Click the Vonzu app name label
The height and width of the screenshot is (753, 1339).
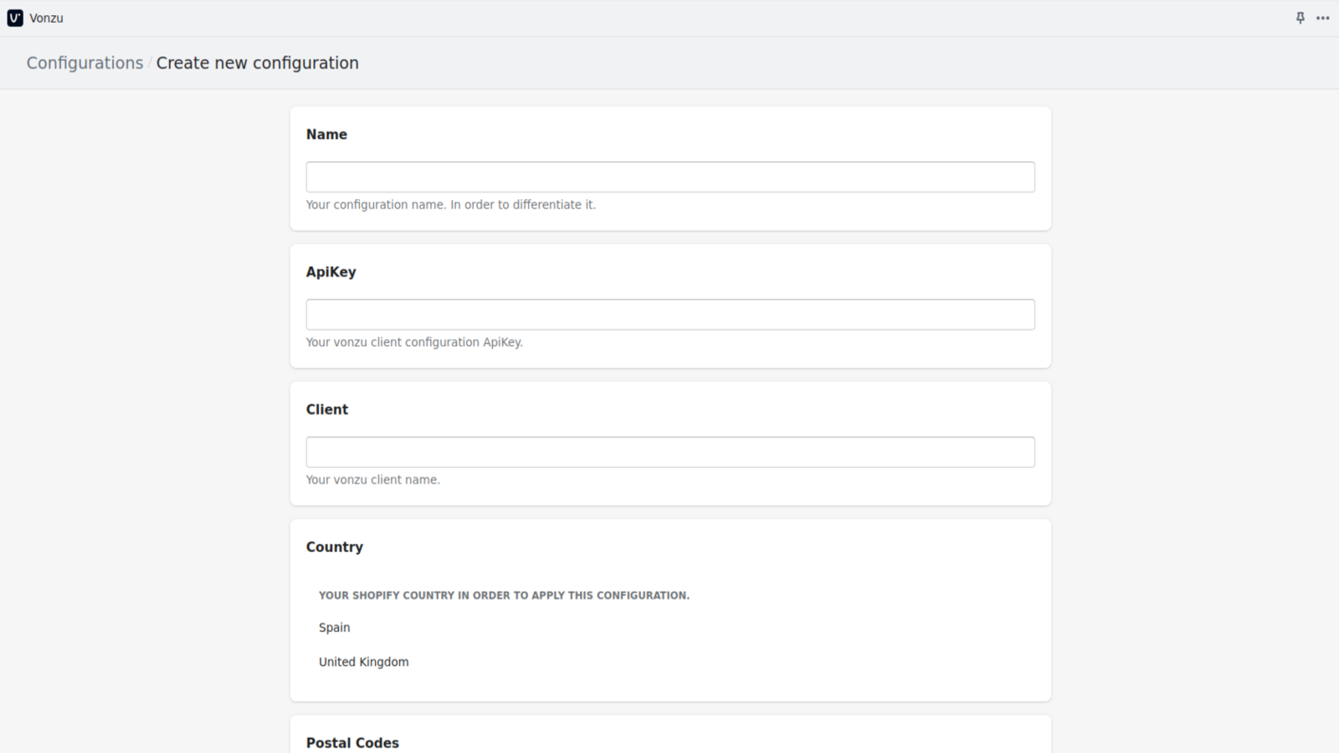(x=46, y=18)
